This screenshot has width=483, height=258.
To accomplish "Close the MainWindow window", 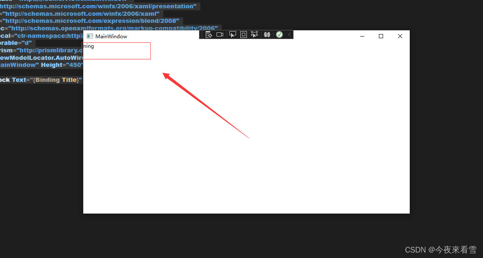I will tap(400, 36).
